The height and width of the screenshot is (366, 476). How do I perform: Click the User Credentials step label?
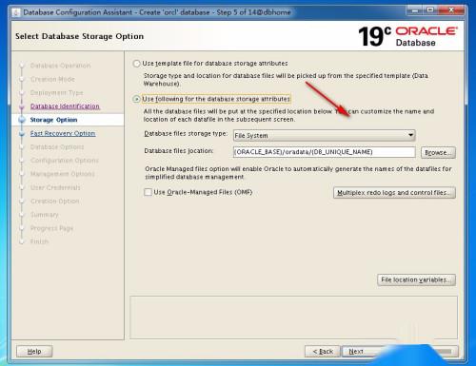(x=55, y=187)
